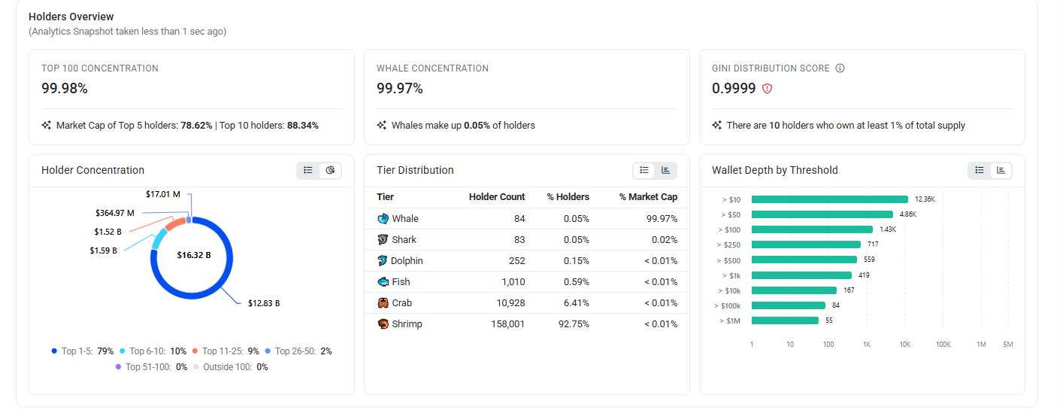Click the Top 51-100 legend item
Screen dimensions: 1063x410
[x=151, y=367]
